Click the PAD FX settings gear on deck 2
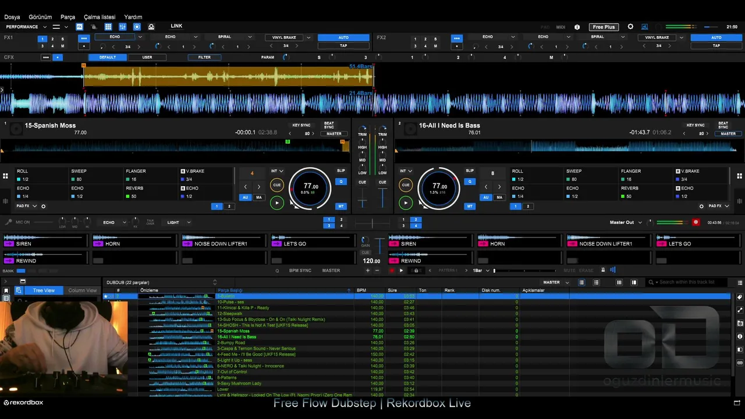This screenshot has height=419, width=745. tap(701, 206)
